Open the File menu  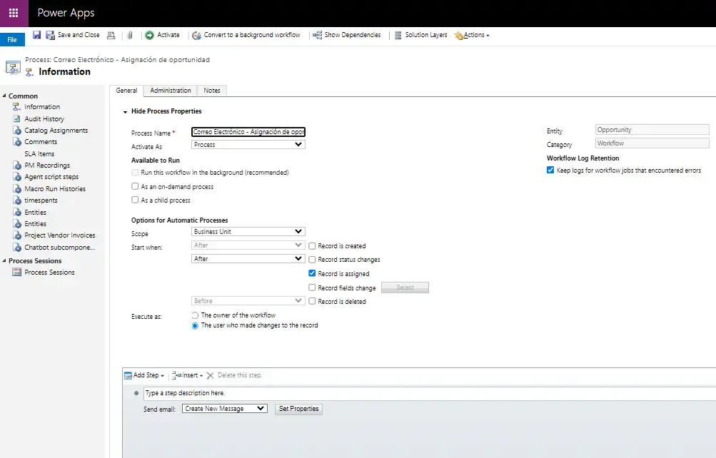click(x=12, y=40)
